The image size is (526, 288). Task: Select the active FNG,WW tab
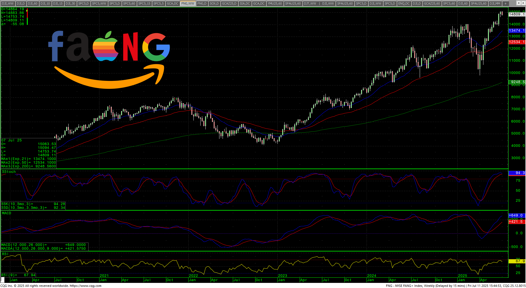pos(188,3)
